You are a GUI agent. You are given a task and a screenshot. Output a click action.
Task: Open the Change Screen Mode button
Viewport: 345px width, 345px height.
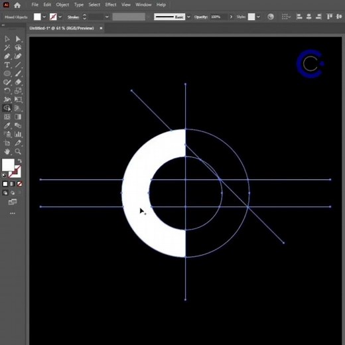pos(13,202)
